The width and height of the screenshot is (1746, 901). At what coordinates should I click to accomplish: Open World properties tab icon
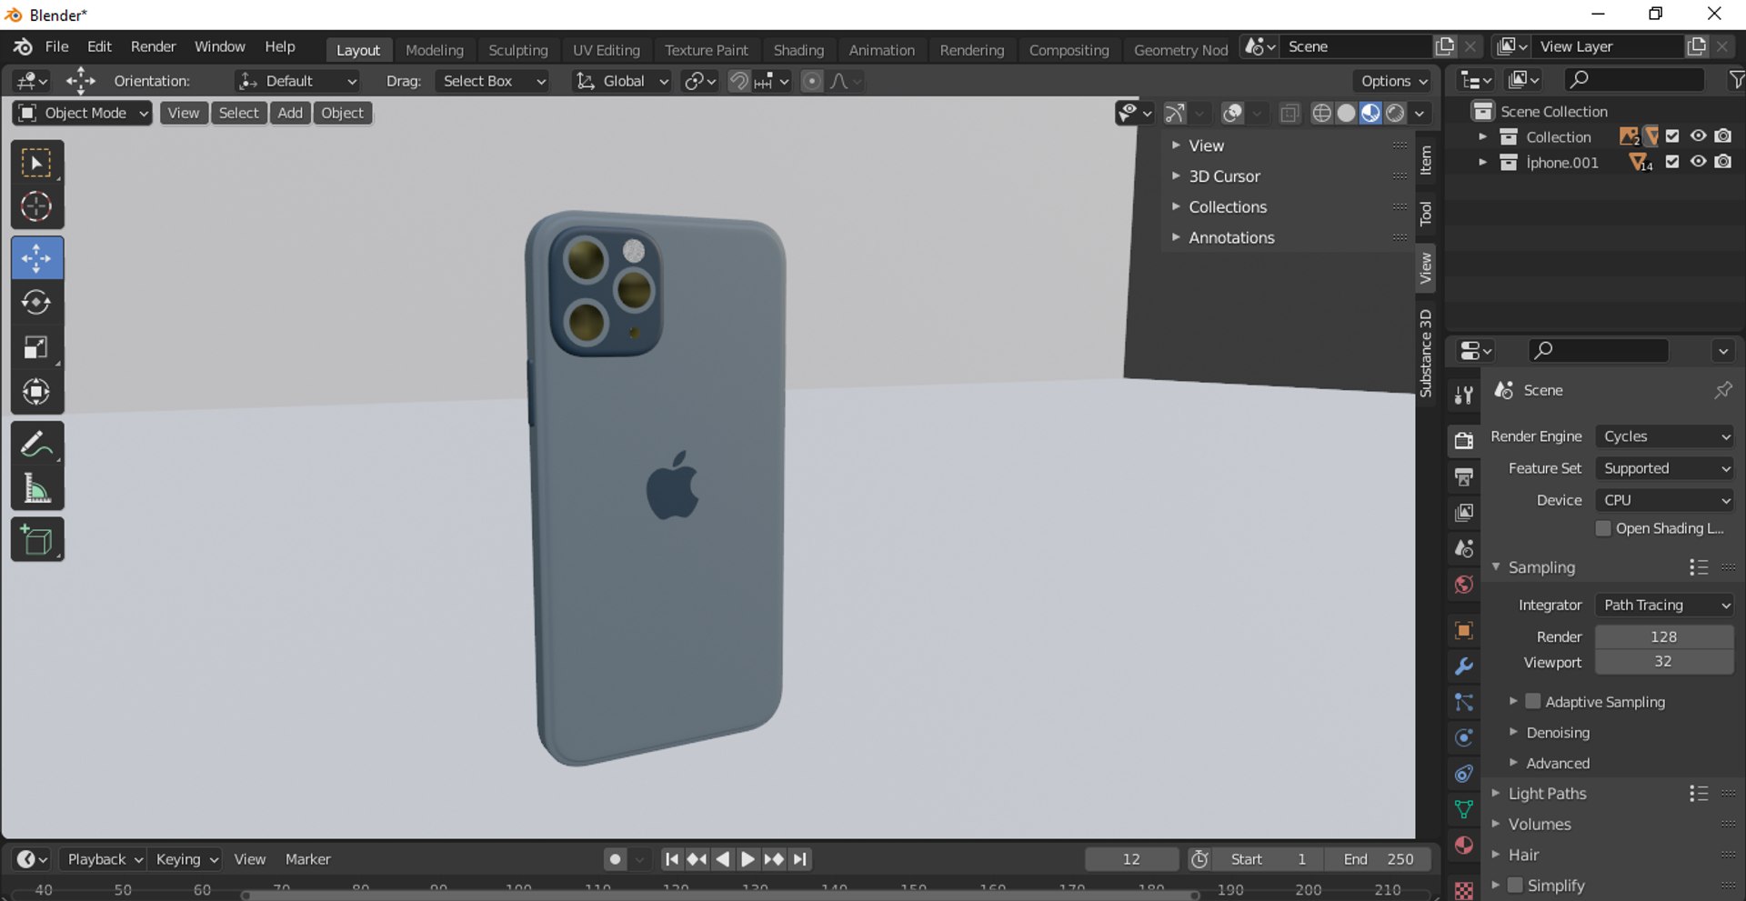pyautogui.click(x=1463, y=585)
